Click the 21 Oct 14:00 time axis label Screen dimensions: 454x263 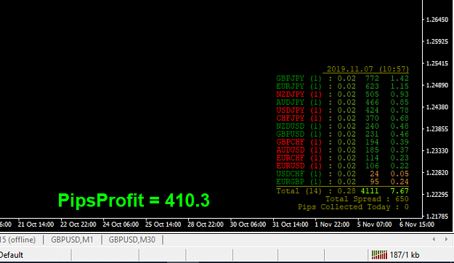[36, 224]
